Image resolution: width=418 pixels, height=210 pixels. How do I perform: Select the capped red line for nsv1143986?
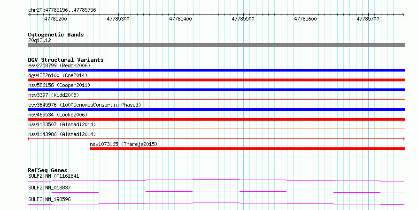coord(216,139)
